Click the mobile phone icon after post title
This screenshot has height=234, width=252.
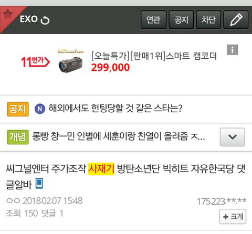pyautogui.click(x=39, y=183)
